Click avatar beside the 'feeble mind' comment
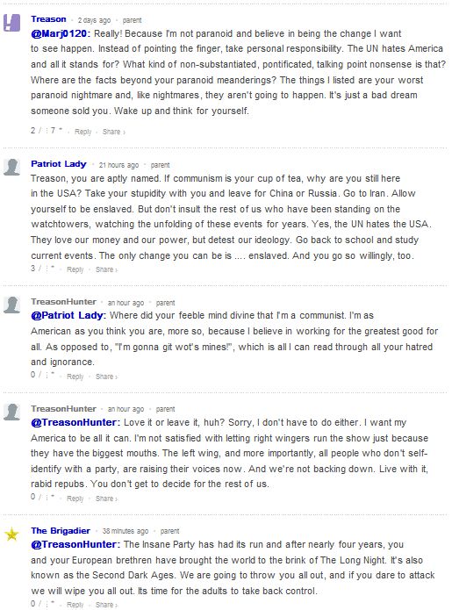 point(11,305)
